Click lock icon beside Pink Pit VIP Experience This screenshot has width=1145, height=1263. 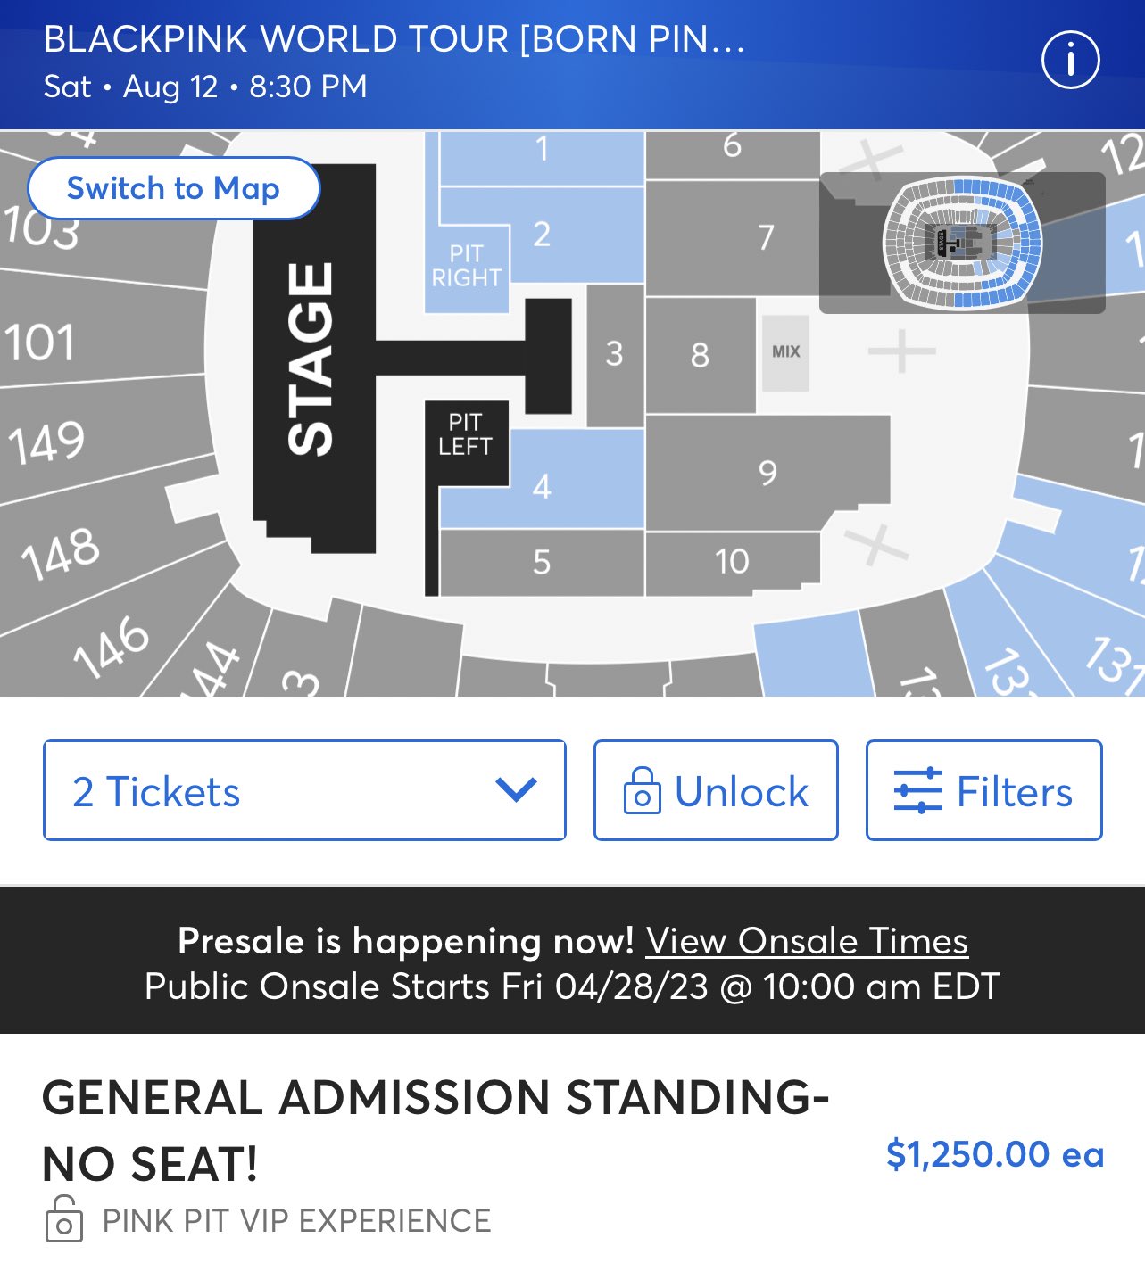(64, 1219)
